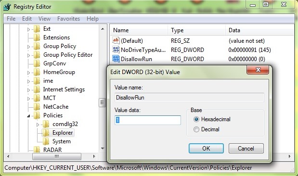
Task: Select the (Default) value name
Action: pyautogui.click(x=132, y=40)
